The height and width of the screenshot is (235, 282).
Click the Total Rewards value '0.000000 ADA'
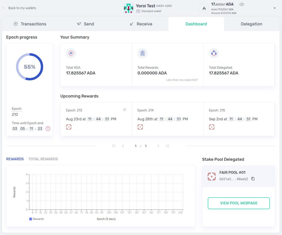tap(152, 73)
